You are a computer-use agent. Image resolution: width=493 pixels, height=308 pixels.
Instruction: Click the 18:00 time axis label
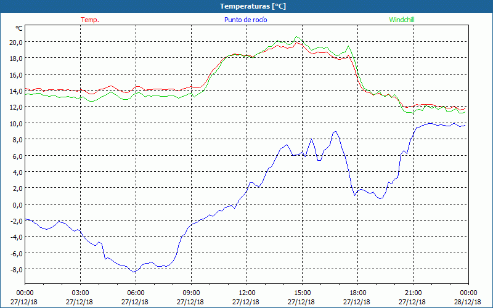[357, 293]
